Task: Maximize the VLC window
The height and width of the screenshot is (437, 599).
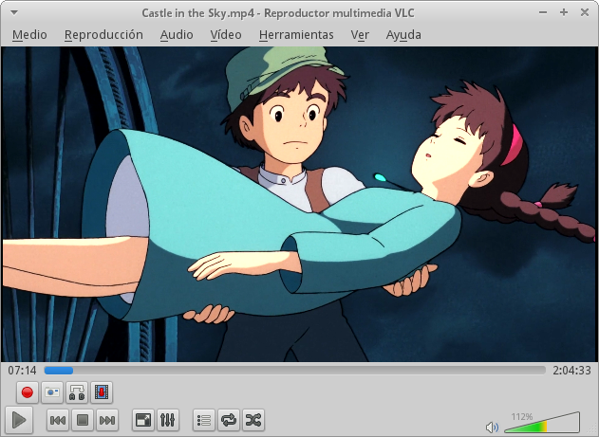Action: point(564,12)
